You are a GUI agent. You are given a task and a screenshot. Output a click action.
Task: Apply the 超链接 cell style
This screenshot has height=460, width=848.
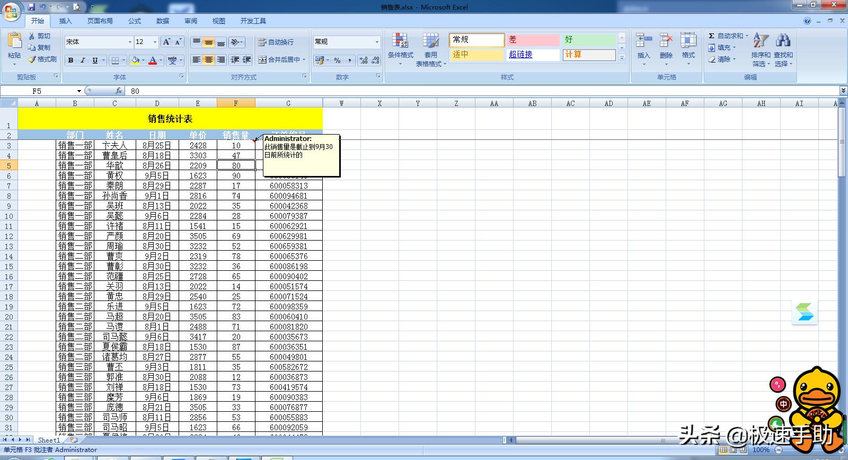coord(532,55)
